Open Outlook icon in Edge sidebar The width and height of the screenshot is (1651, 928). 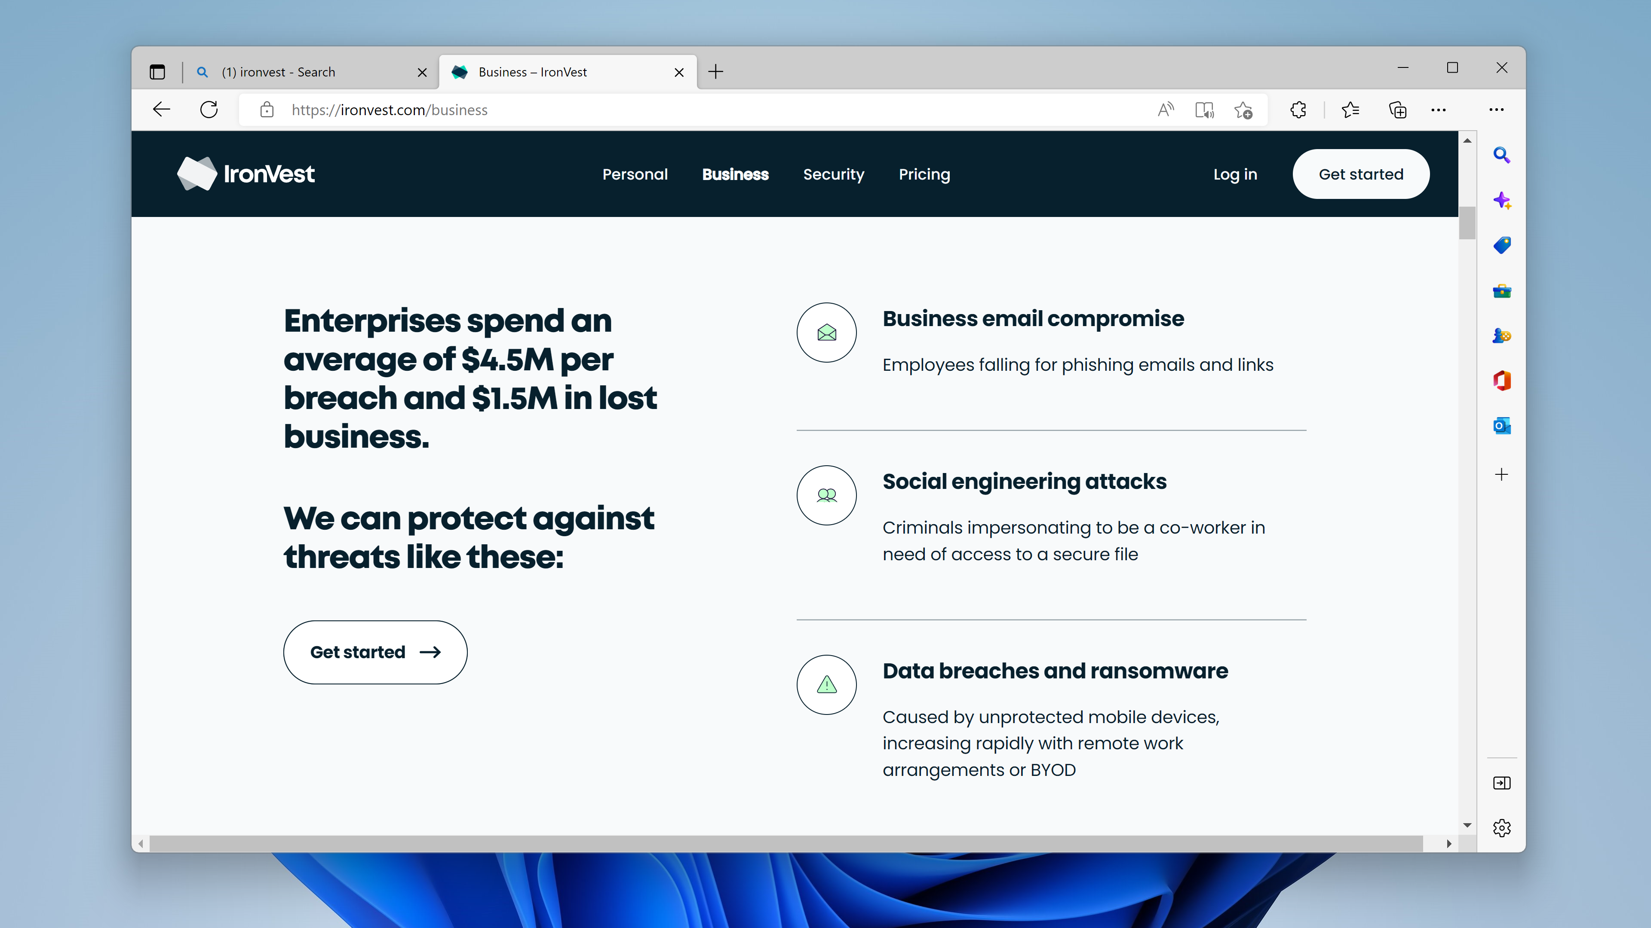[1502, 425]
